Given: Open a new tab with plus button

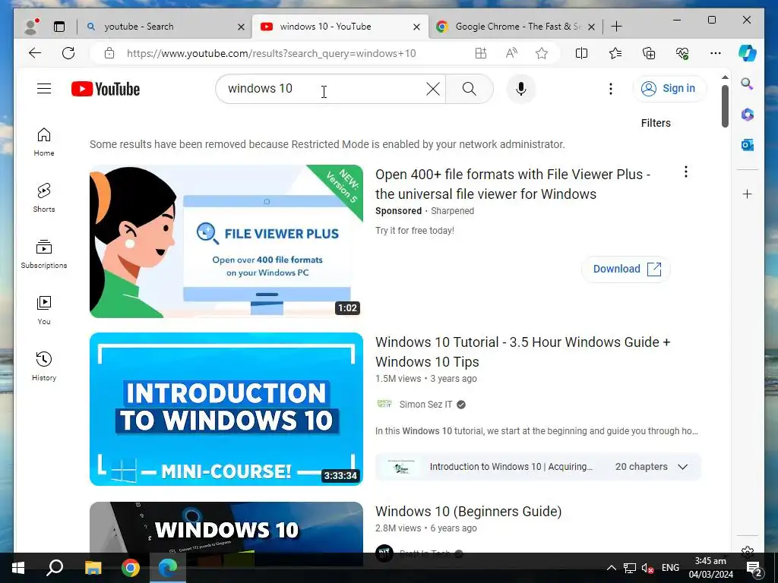Looking at the screenshot, I should click(x=616, y=27).
